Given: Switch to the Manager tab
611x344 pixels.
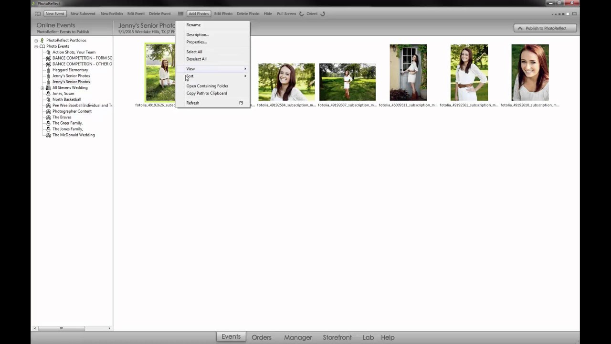Looking at the screenshot, I should click(x=298, y=337).
